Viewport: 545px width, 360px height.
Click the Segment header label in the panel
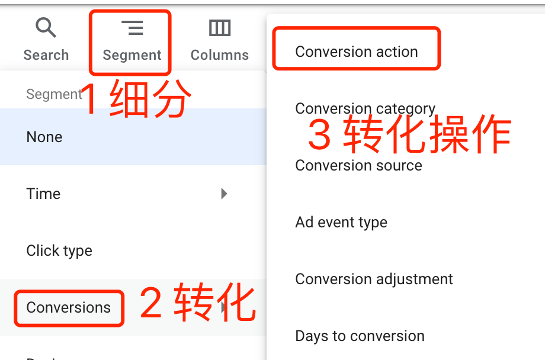click(x=54, y=94)
